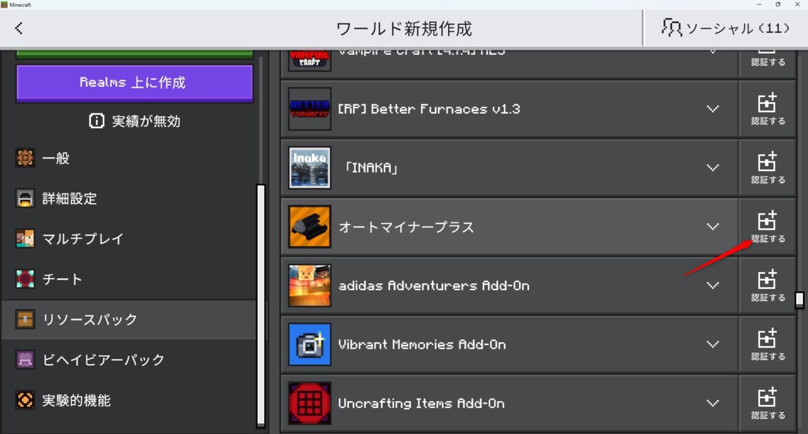Select the 「INAKA」 pack name
This screenshot has height=434, width=808.
click(x=371, y=168)
